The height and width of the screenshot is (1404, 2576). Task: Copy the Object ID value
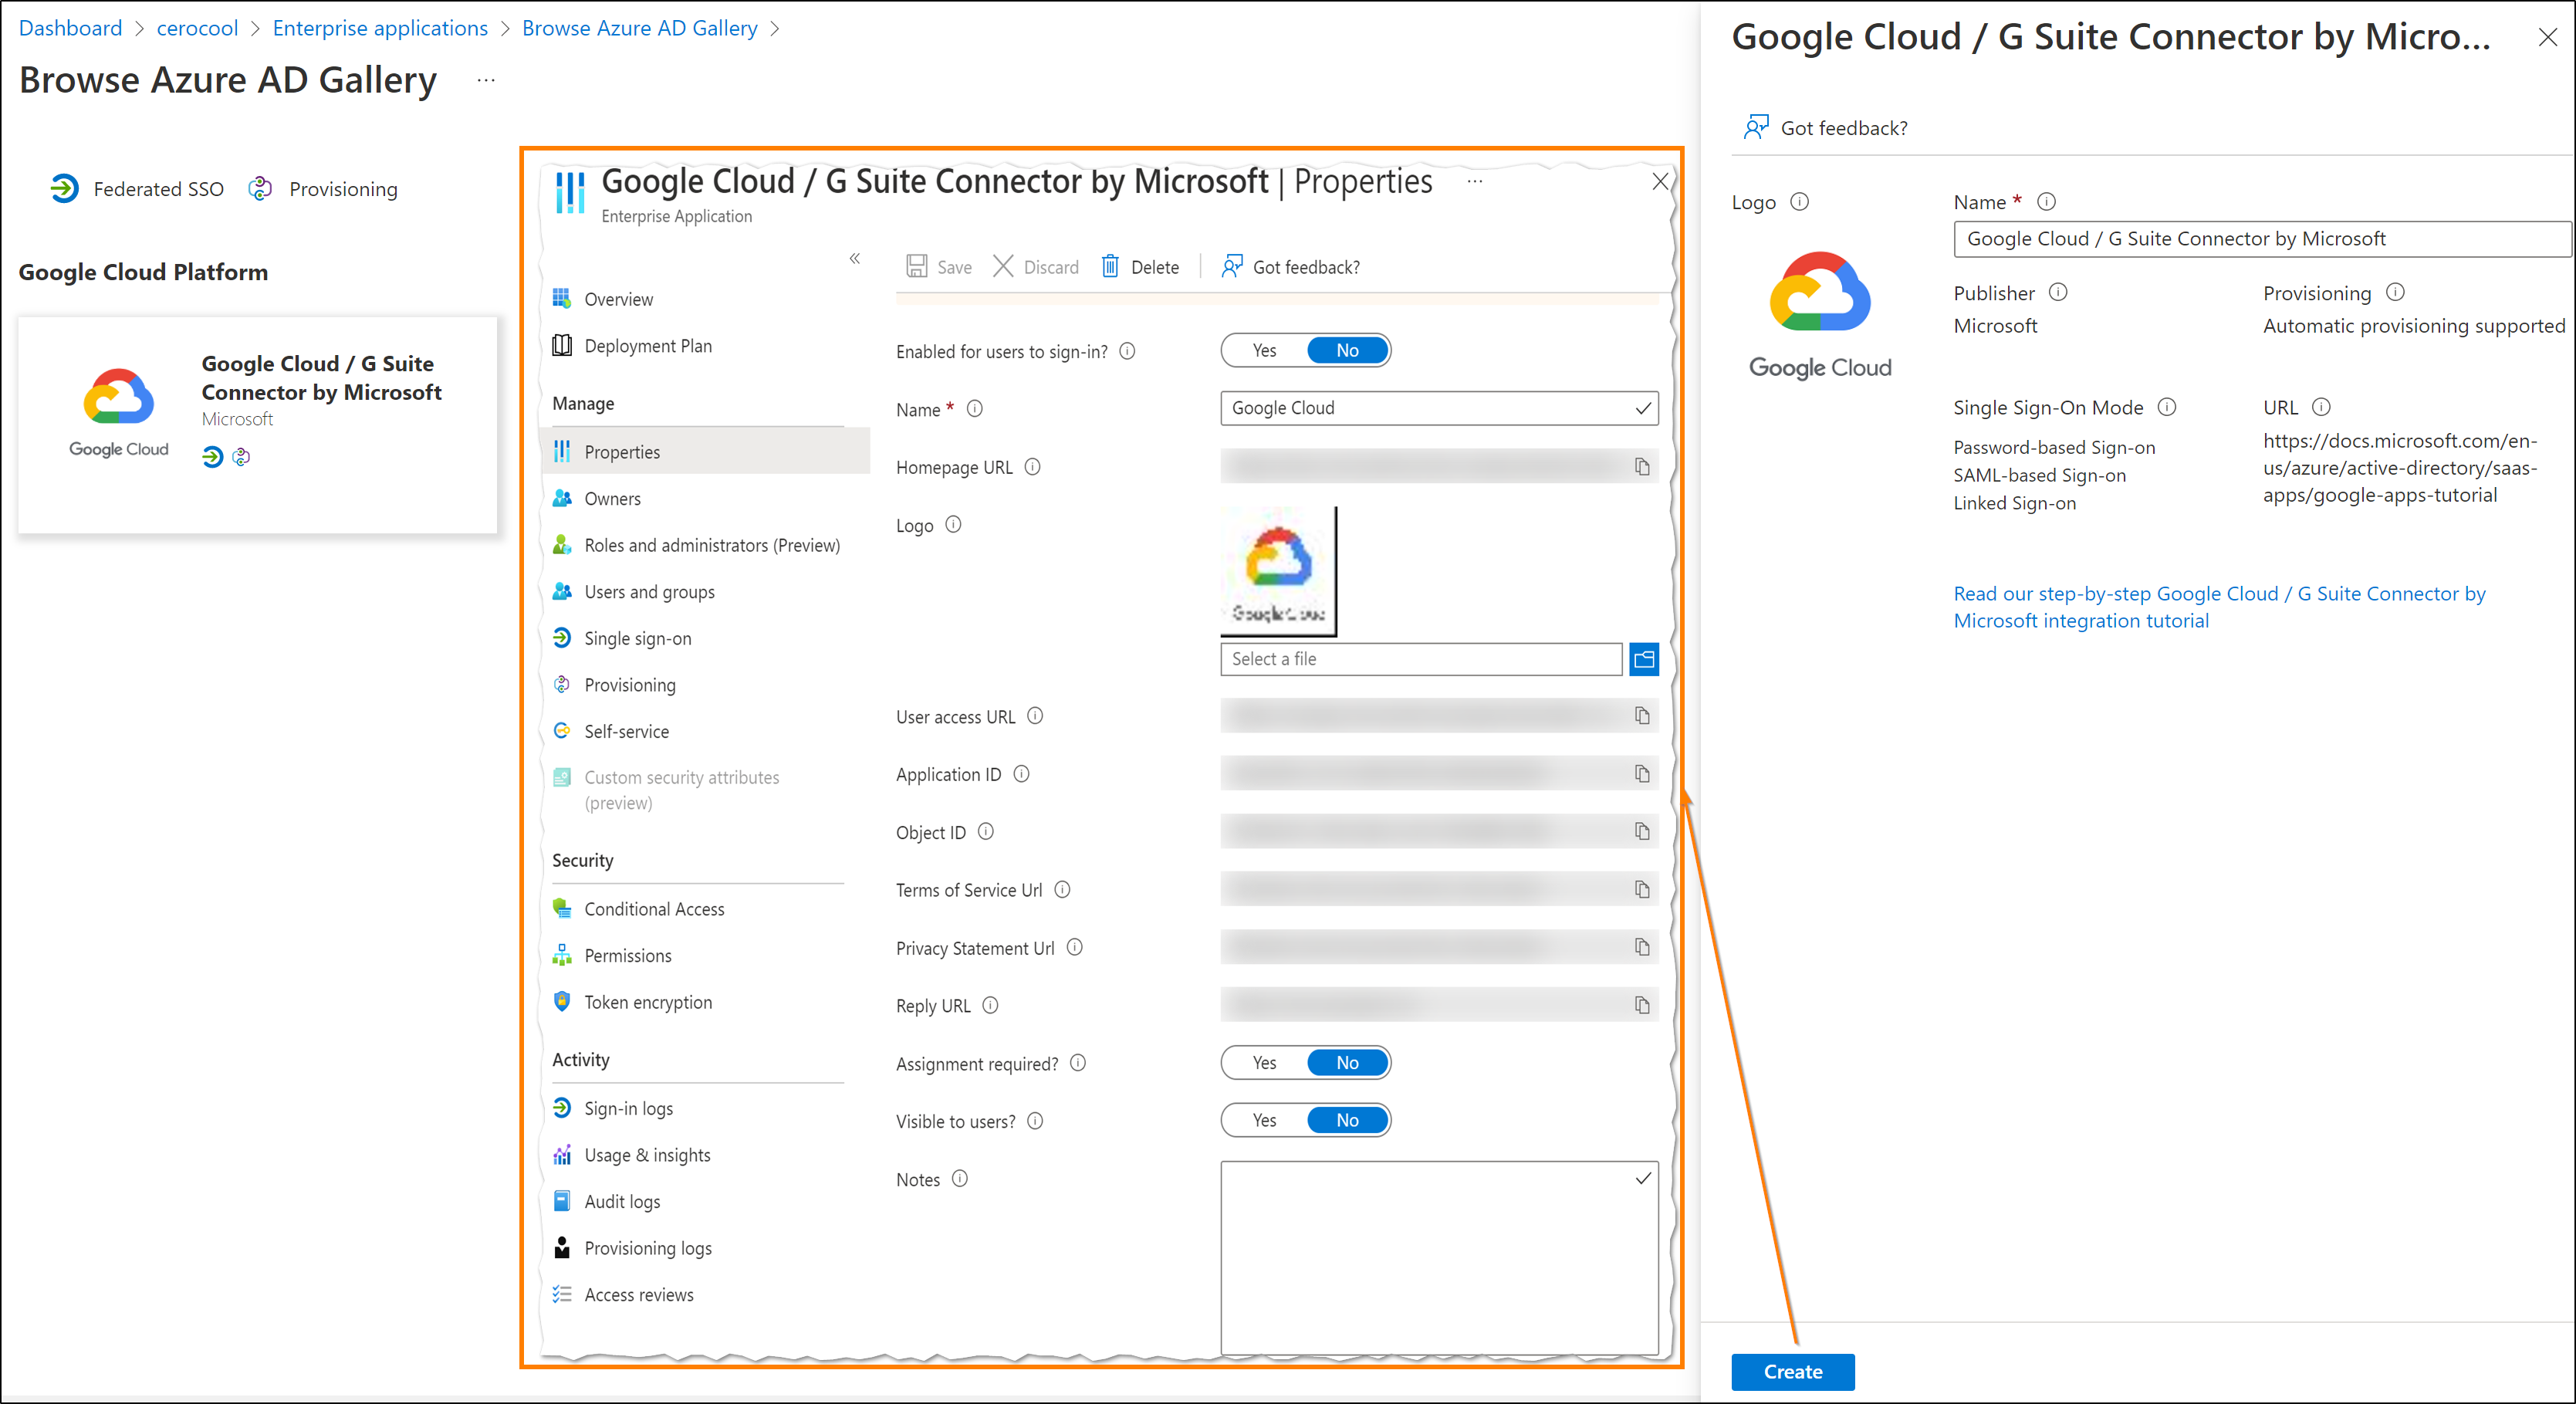(x=1642, y=832)
